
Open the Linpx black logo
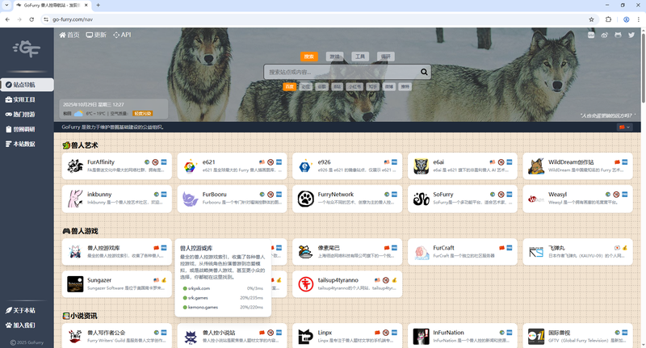[305, 337]
